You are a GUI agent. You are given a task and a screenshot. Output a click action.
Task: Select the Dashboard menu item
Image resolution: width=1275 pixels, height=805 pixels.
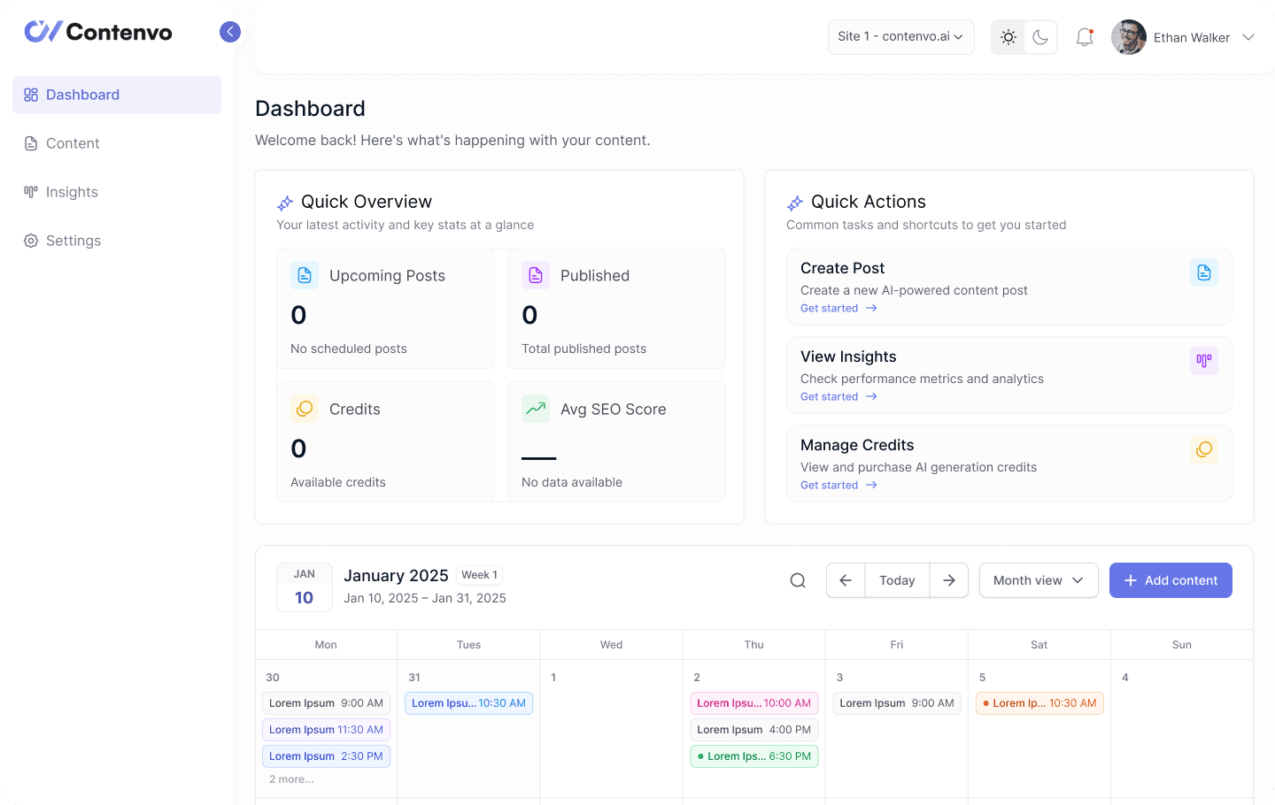(x=82, y=94)
